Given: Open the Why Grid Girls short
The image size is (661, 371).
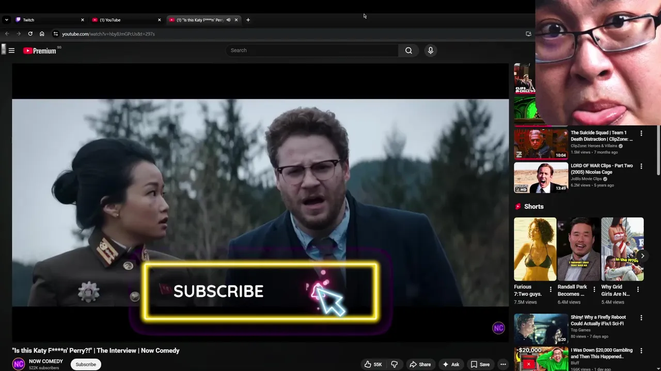Looking at the screenshot, I should click(622, 249).
